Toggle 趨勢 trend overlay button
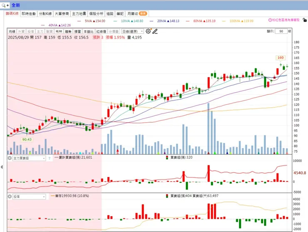Viewport: 308px width, 232px height. [x=68, y=32]
